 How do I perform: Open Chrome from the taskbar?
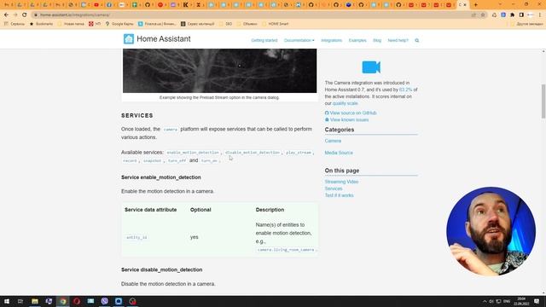[62, 301]
